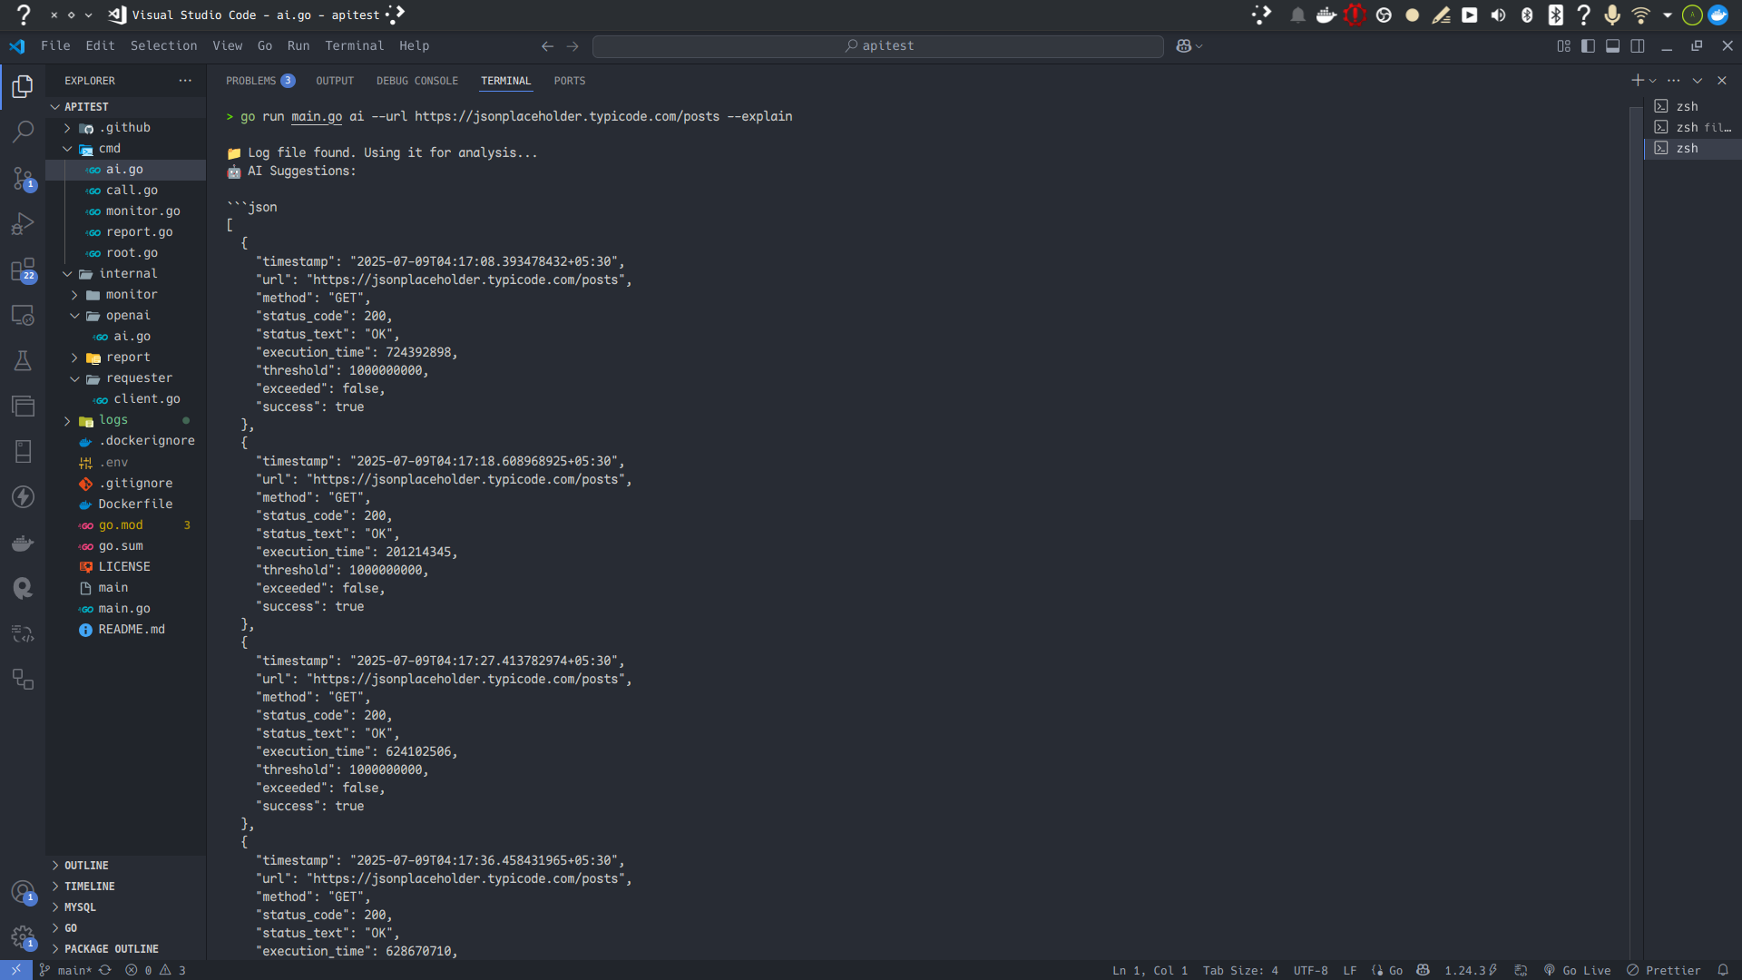This screenshot has width=1742, height=980.
Task: Click the Docker whale icon in system tray
Action: (1326, 15)
